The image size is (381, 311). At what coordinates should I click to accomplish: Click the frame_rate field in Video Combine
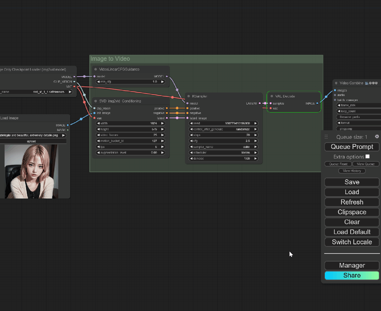[x=359, y=105]
